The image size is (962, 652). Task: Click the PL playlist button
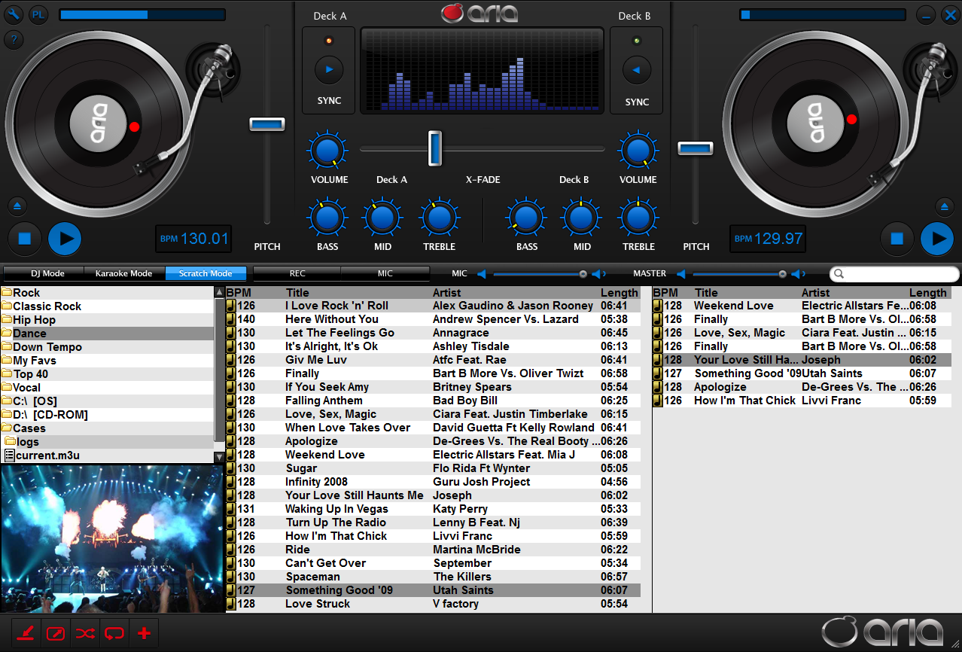tap(38, 14)
